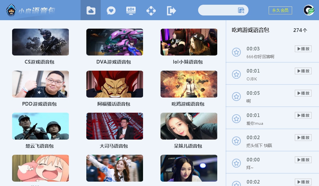Play the OJBK voice clip
319x186 pixels.
click(303, 71)
